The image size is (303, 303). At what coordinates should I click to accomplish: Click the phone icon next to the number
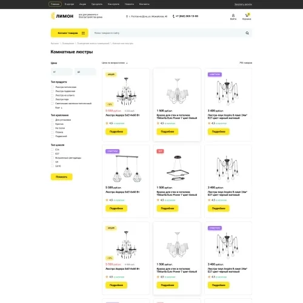coord(173,16)
